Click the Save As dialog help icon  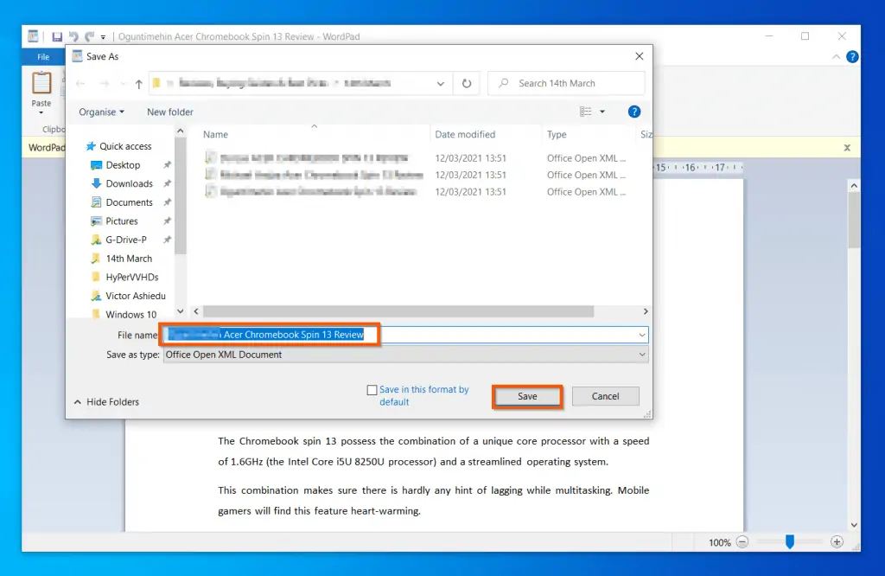pos(634,112)
